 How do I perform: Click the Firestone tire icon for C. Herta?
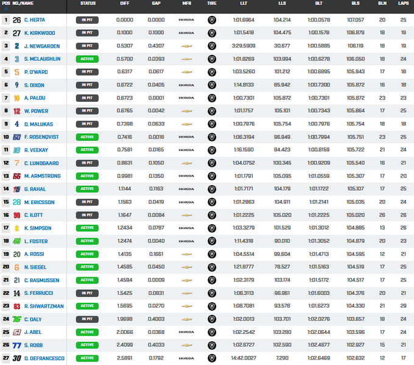coord(212,19)
